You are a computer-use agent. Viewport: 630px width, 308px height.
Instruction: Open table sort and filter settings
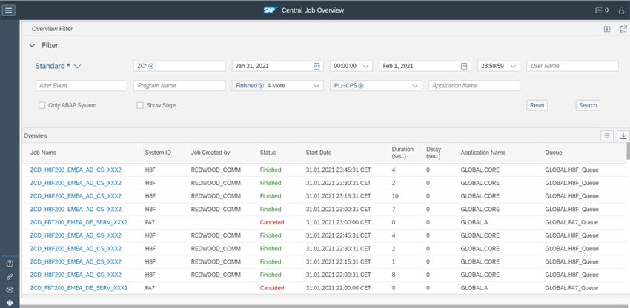click(x=607, y=135)
